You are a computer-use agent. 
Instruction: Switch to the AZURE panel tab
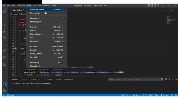pyautogui.click(x=59, y=79)
